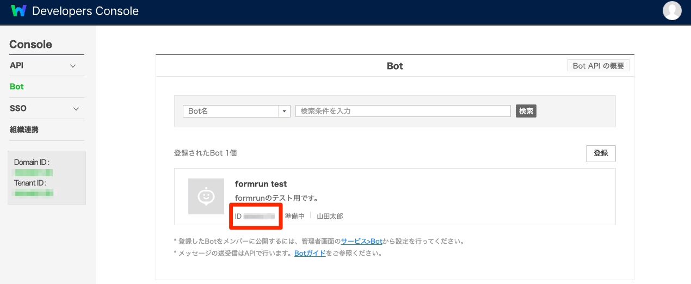
Task: Expand the API menu chevron
Action: pyautogui.click(x=73, y=66)
